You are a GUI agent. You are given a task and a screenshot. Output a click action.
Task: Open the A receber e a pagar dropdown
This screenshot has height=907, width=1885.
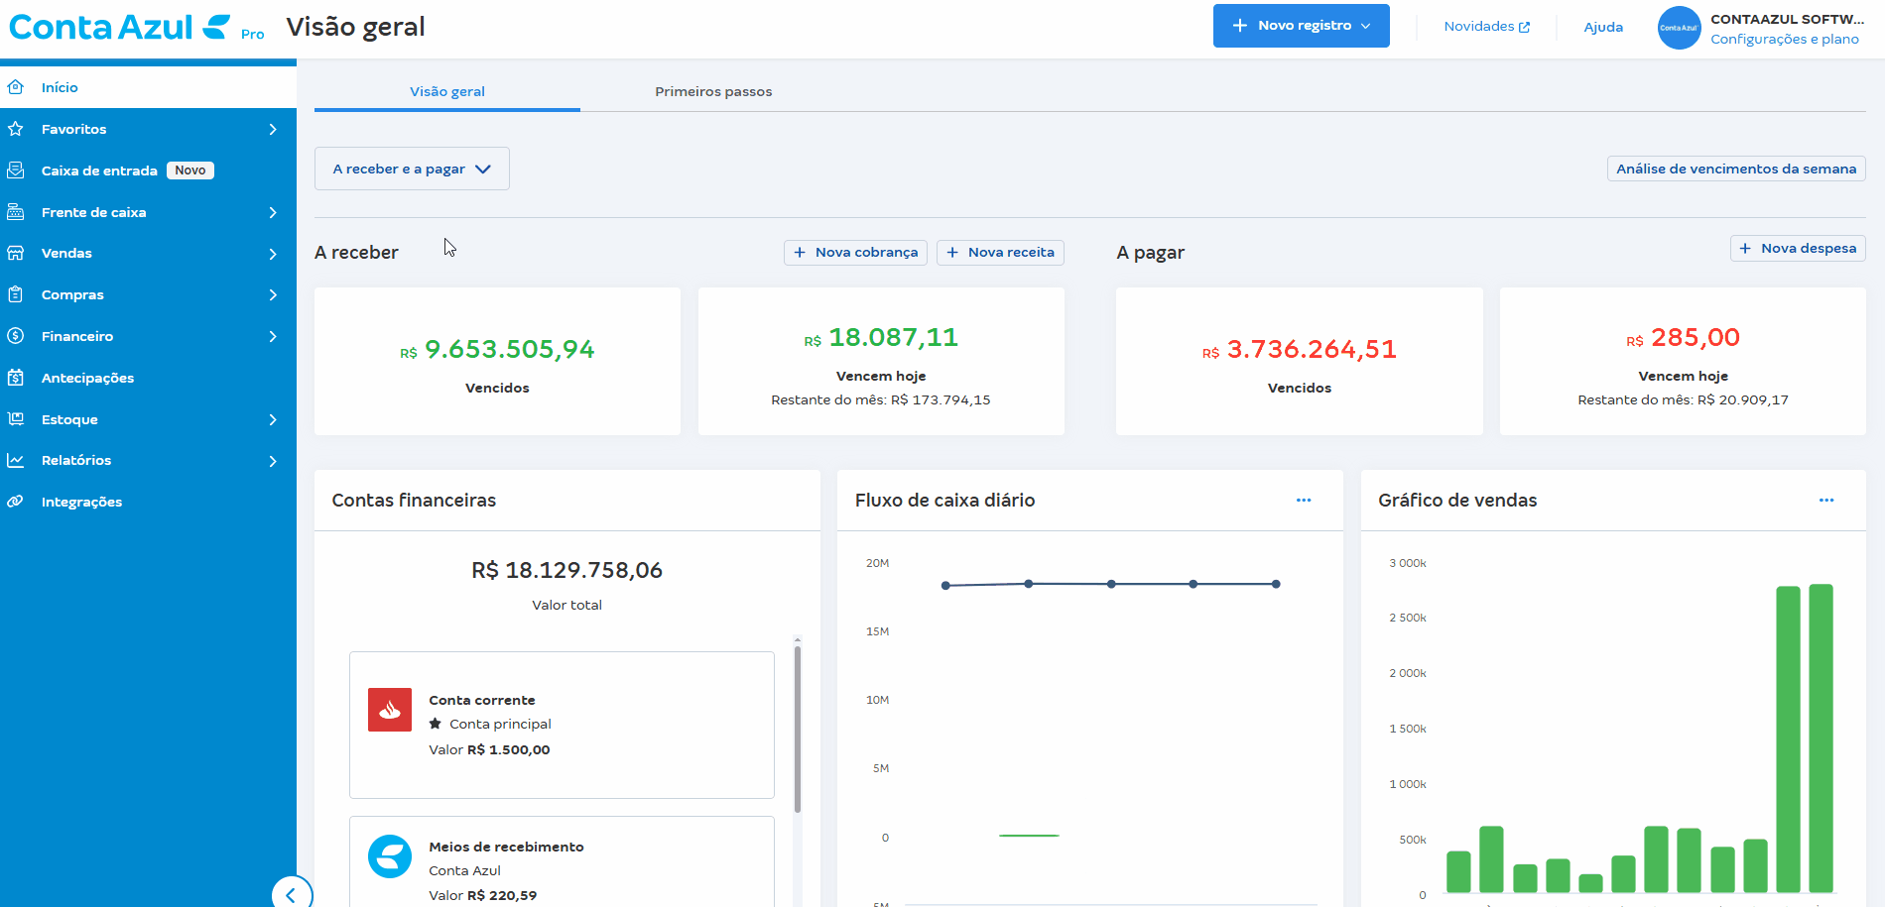(412, 169)
